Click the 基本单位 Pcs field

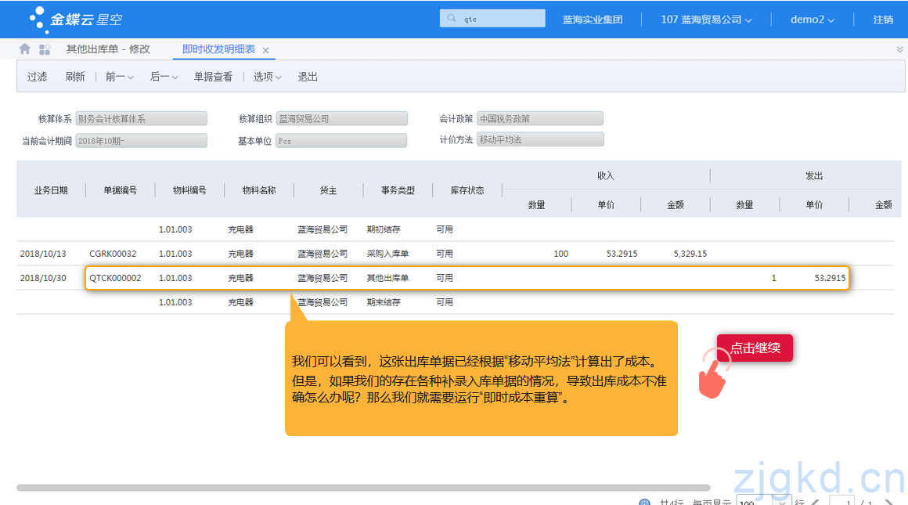pos(341,140)
